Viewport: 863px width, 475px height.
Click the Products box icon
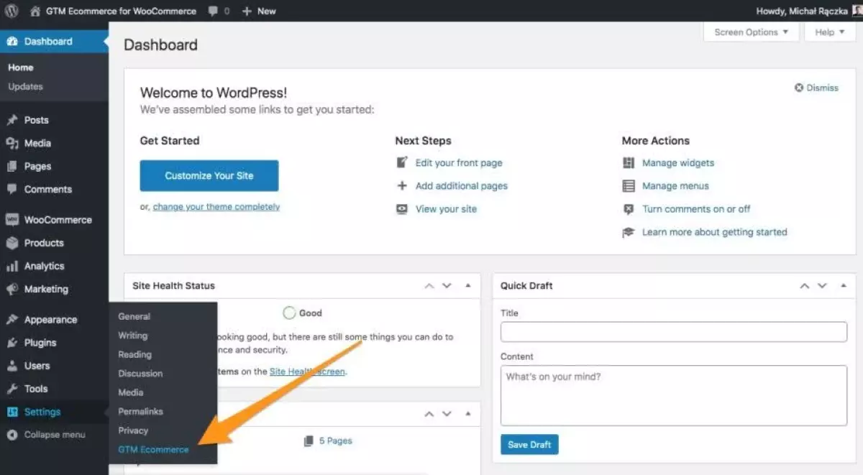click(12, 243)
